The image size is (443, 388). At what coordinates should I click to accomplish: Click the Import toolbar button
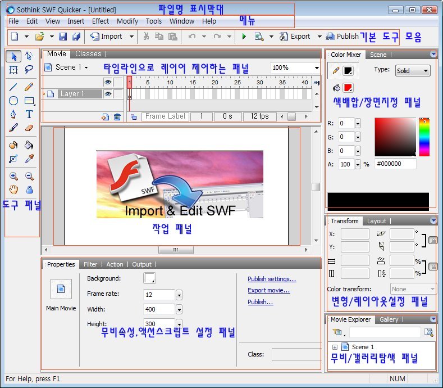[x=106, y=37]
